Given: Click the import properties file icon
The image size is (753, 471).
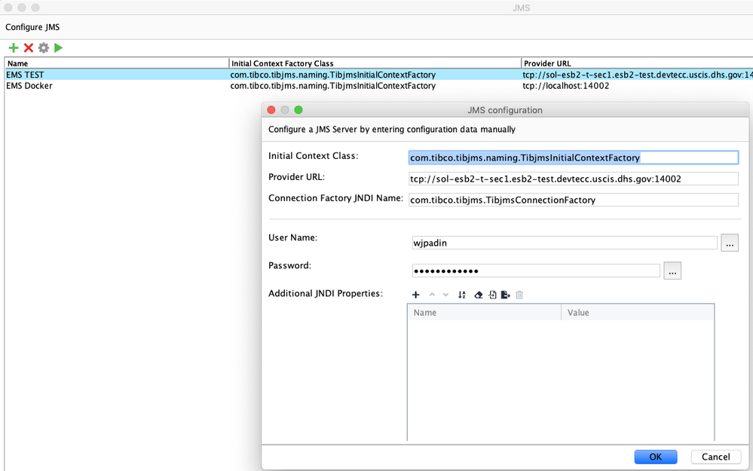Looking at the screenshot, I should tap(492, 295).
